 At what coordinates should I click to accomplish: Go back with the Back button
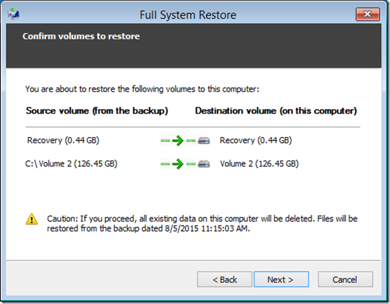pyautogui.click(x=224, y=280)
